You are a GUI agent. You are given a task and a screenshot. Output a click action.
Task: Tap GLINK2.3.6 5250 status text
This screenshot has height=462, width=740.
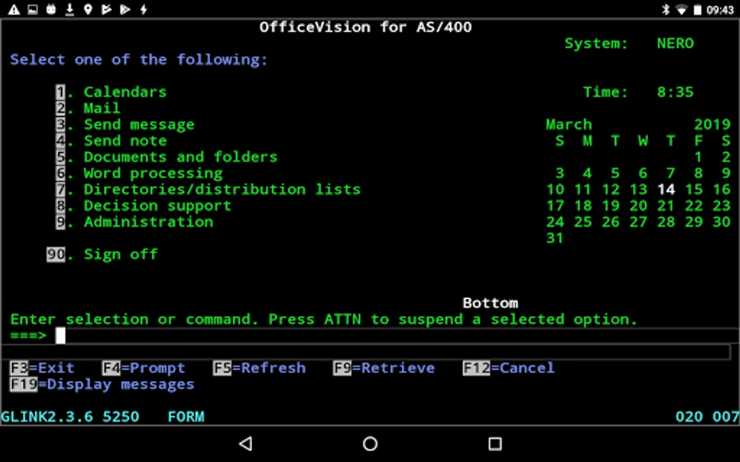click(70, 417)
